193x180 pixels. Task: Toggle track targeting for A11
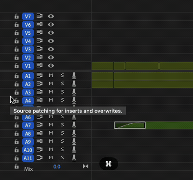pyautogui.click(x=28, y=158)
